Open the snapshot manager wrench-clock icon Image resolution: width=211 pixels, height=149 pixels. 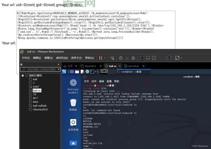point(133,58)
